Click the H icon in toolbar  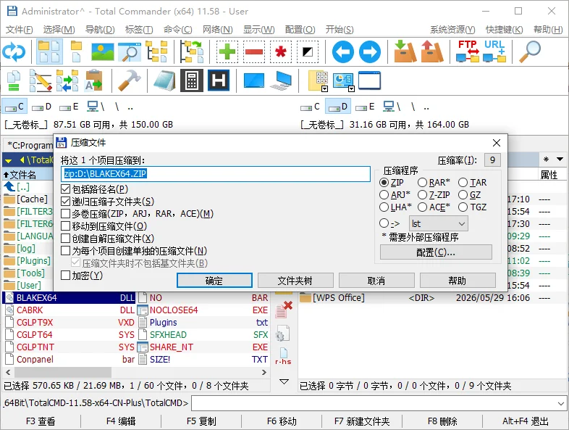pos(219,80)
